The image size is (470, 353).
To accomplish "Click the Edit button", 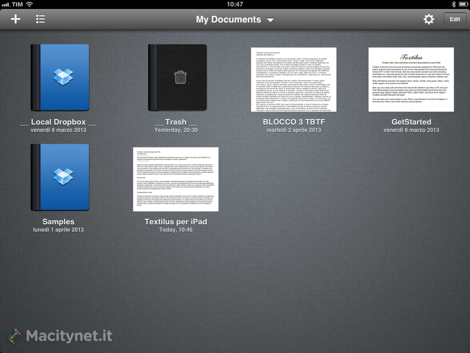I will [x=455, y=19].
